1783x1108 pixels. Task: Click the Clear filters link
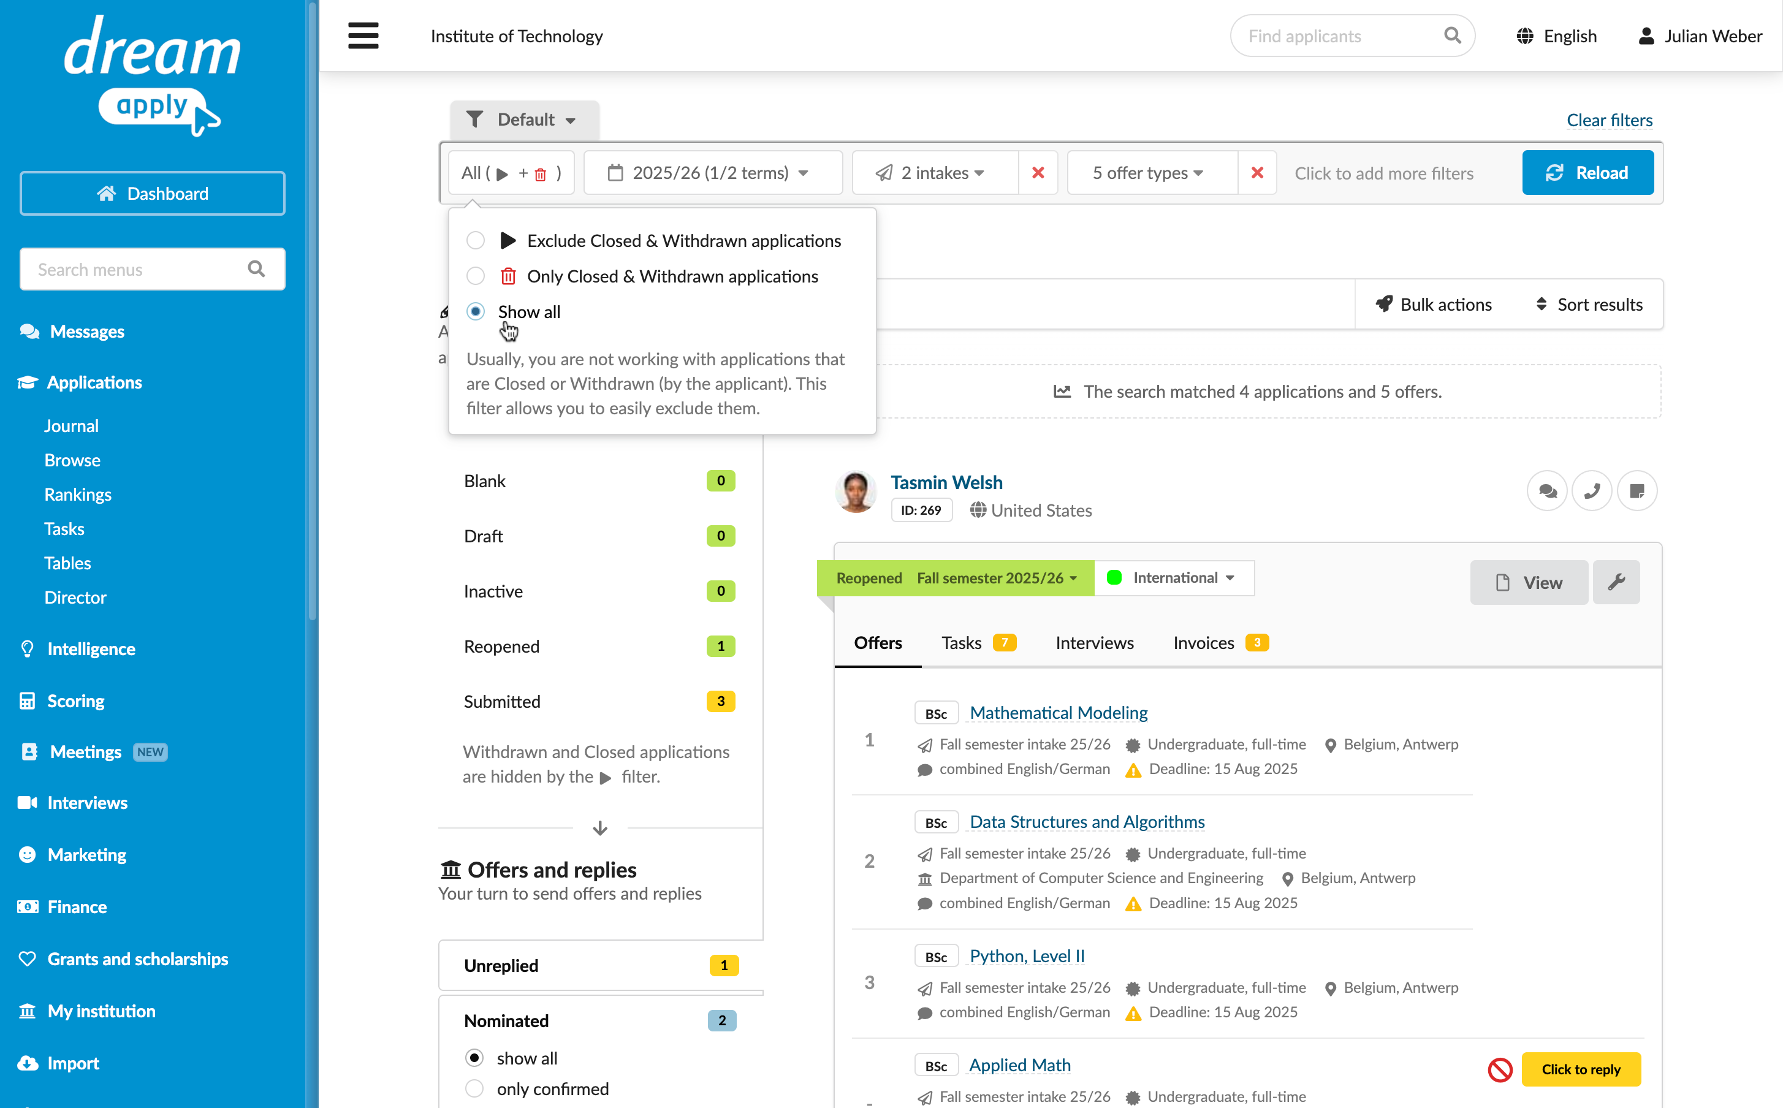(1610, 120)
